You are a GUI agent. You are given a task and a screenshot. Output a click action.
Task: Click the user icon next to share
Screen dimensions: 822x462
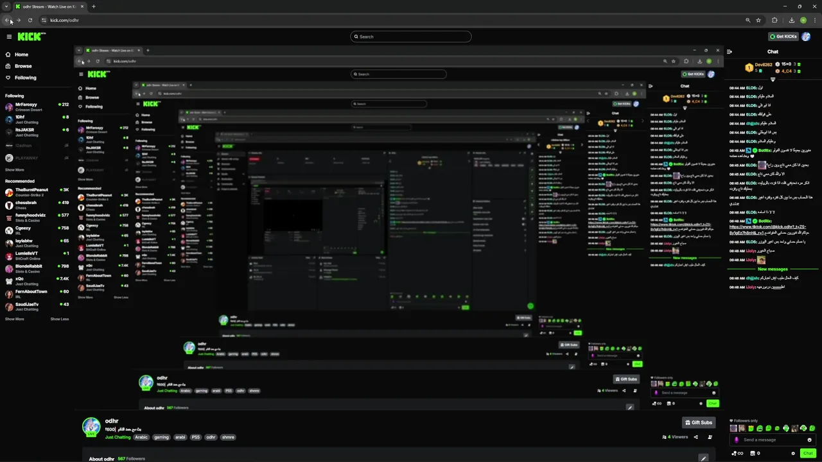(x=710, y=437)
